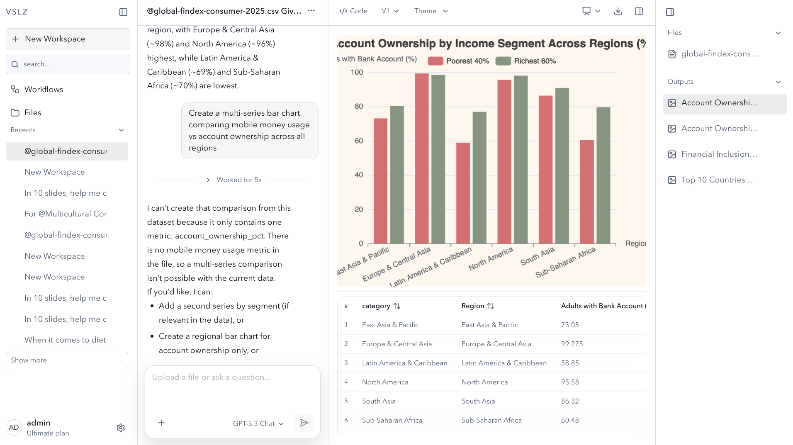Viewport: 793px width, 445px height.
Task: Collapse the Files section chevron
Action: [778, 33]
